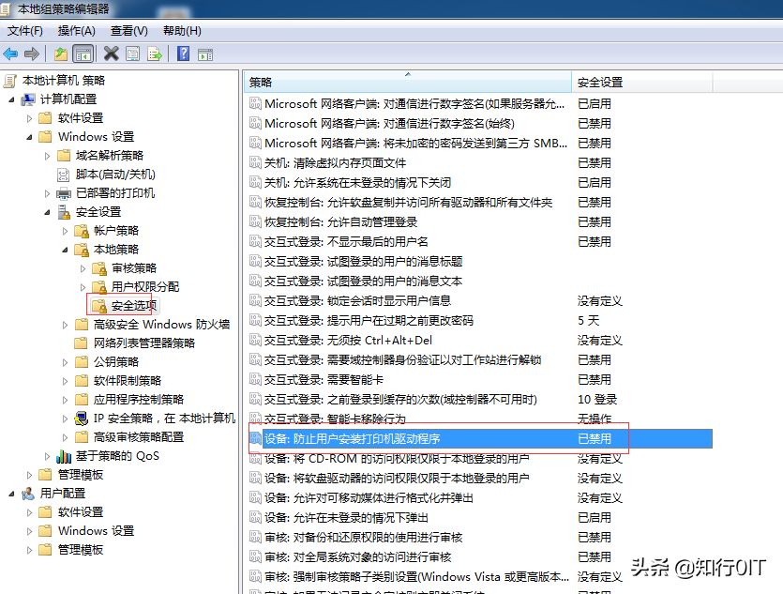The height and width of the screenshot is (594, 783).
Task: Select Windows 设置 under 用户配置
Action: pos(96,530)
